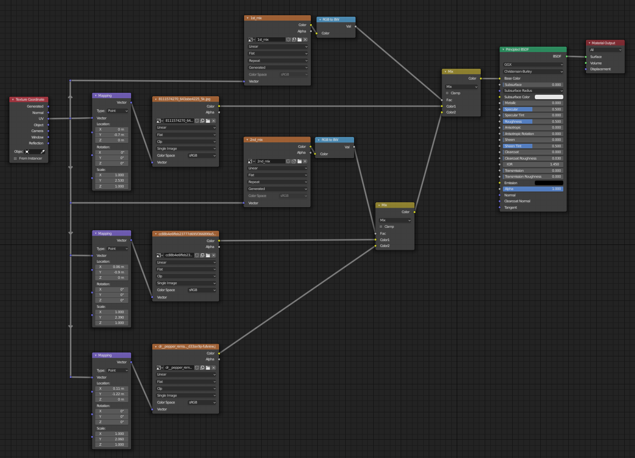This screenshot has width=635, height=458.
Task: Open image file in the cc88b4e6 node
Action: tap(208, 255)
